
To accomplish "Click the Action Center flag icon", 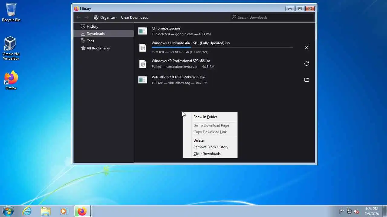I will click(x=342, y=211).
